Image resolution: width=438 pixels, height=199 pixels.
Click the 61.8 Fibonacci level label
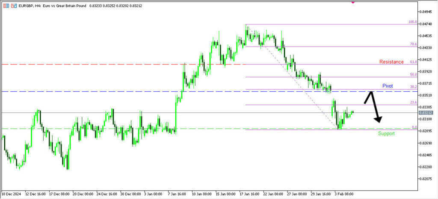point(413,62)
